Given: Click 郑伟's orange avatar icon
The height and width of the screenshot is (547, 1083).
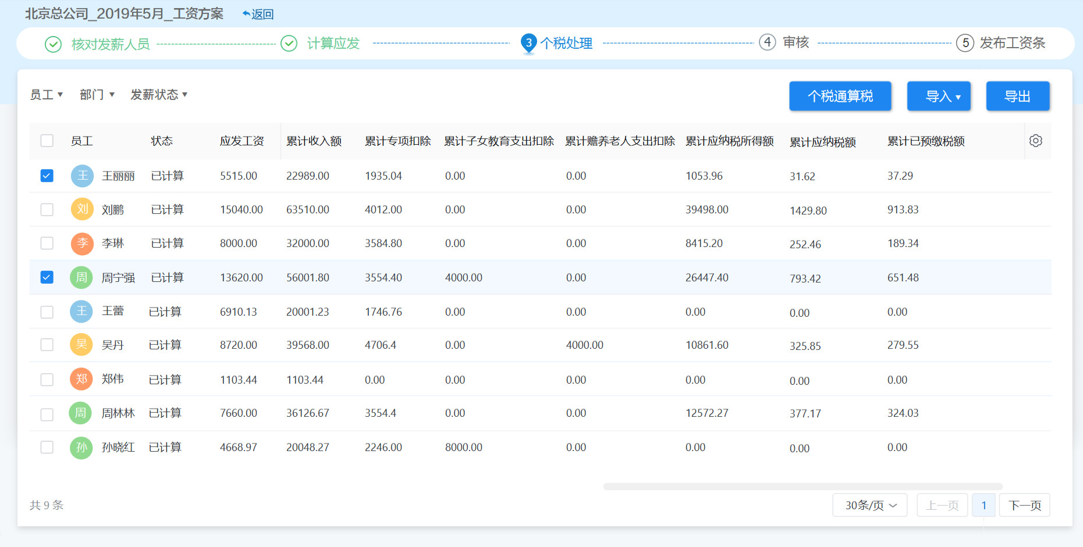Looking at the screenshot, I should coord(81,379).
